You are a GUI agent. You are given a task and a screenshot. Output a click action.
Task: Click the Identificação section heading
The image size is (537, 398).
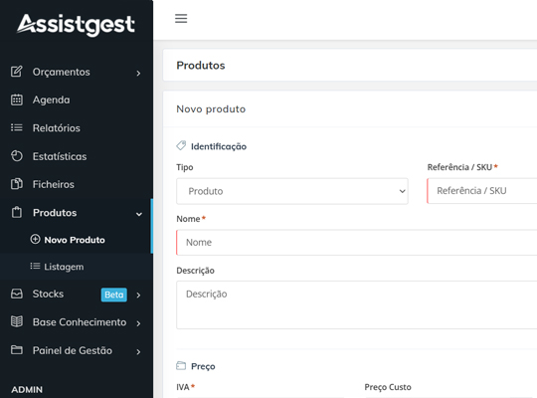coord(219,146)
